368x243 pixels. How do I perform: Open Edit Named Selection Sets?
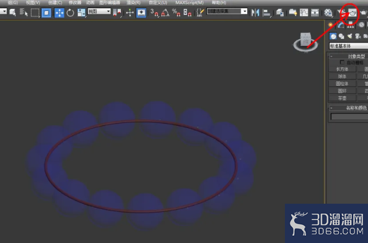point(200,13)
